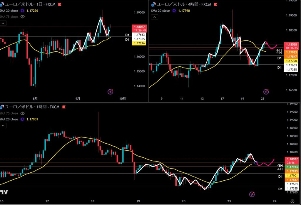Viewport: 301px width, 205px height.
Task: Click the red flag on the 4-hour chart
Action: coord(216,4)
